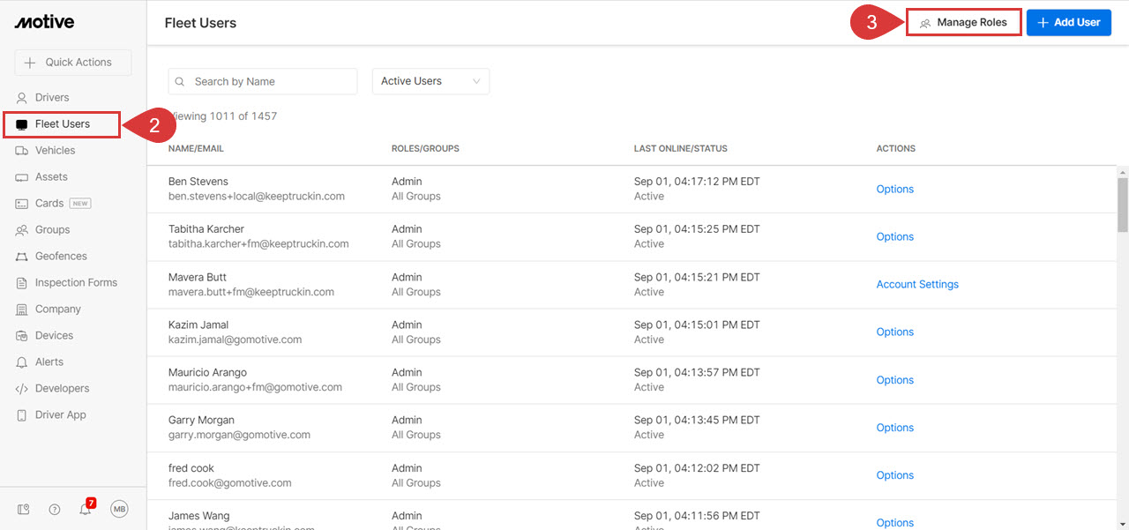Image resolution: width=1129 pixels, height=530 pixels.
Task: Click the Assets trailer icon in sidebar
Action: [22, 177]
